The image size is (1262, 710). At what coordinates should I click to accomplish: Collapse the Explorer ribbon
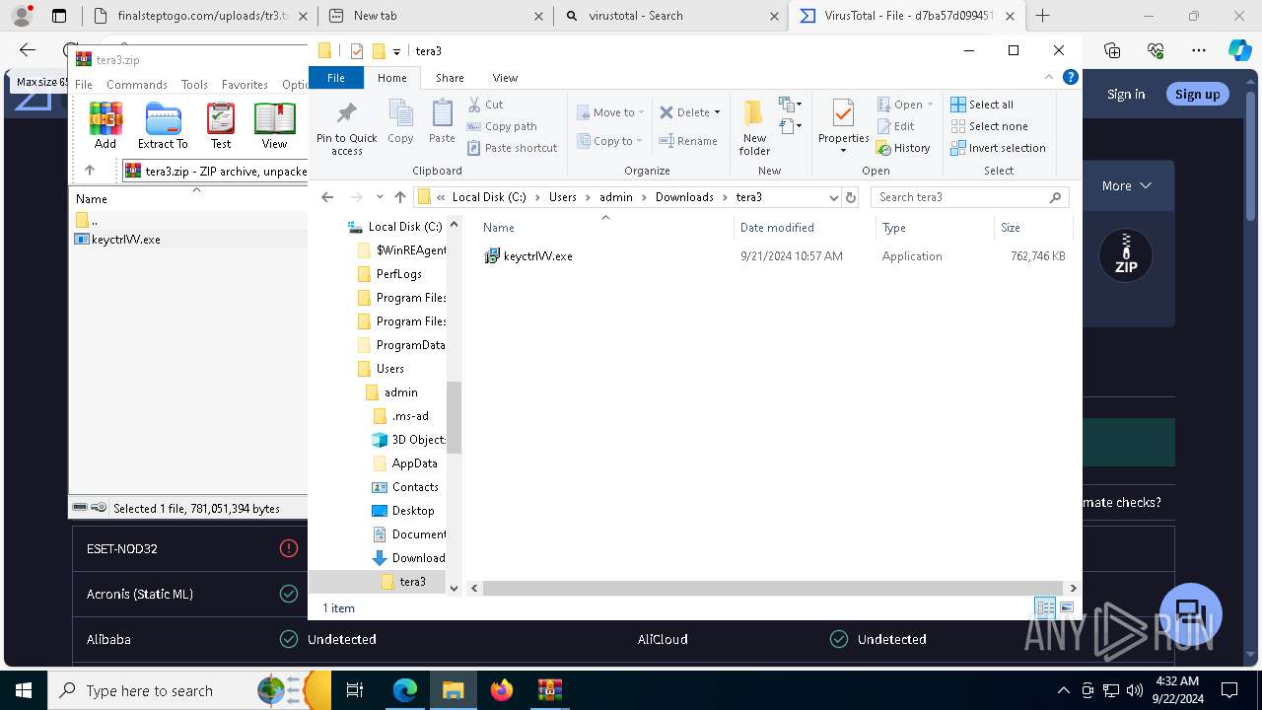click(1049, 77)
